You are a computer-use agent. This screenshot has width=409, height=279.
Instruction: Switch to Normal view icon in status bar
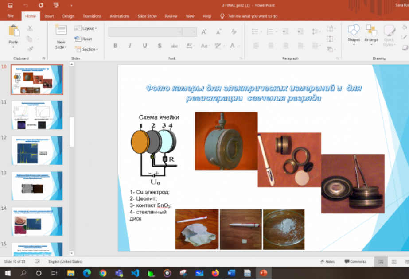click(x=381, y=262)
